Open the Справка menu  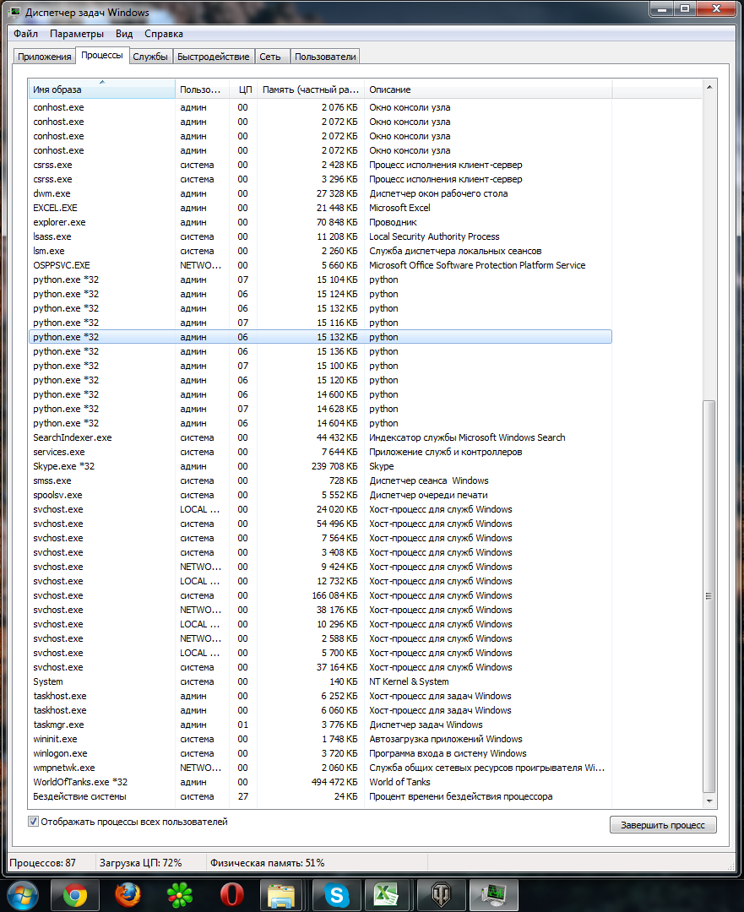click(164, 34)
